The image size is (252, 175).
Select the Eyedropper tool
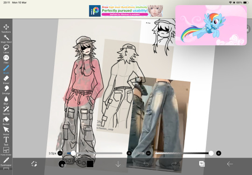(6, 161)
